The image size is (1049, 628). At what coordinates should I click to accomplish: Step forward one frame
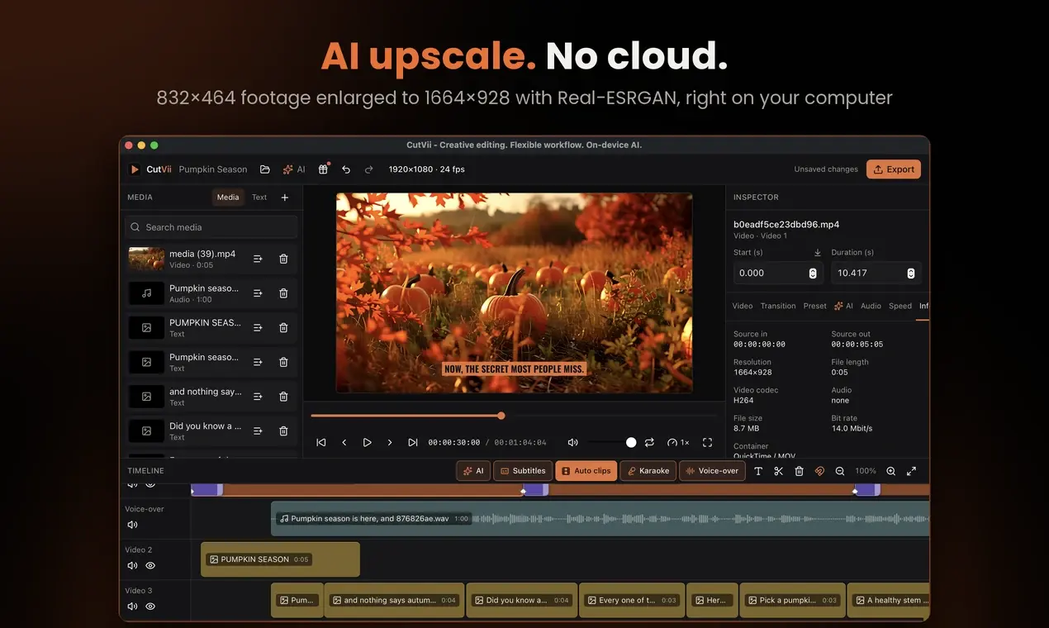coord(390,443)
